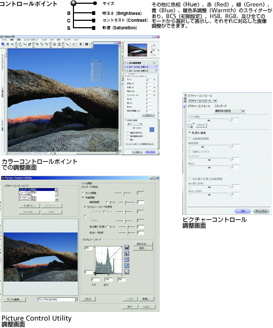Open the ウィンドウに合わせる zoom dropdown
The width and height of the screenshot is (273, 328).
tap(57, 300)
